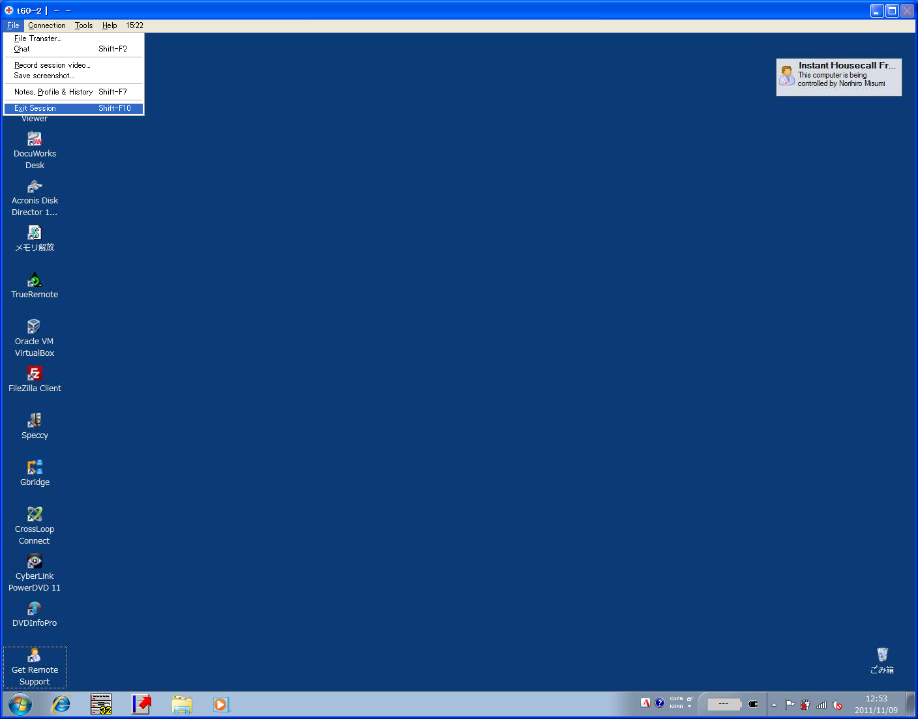Viewport: 918px width, 719px height.
Task: Select File Transfer menu entry
Action: 38,38
